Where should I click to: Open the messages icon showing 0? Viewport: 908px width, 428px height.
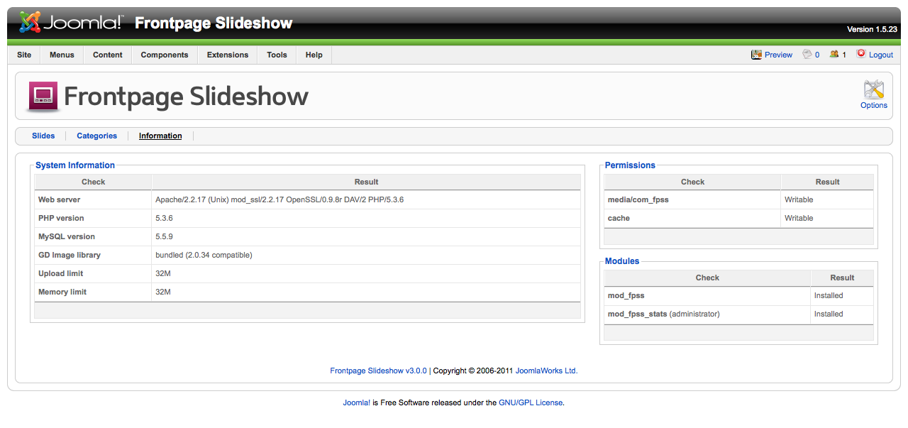coord(807,54)
